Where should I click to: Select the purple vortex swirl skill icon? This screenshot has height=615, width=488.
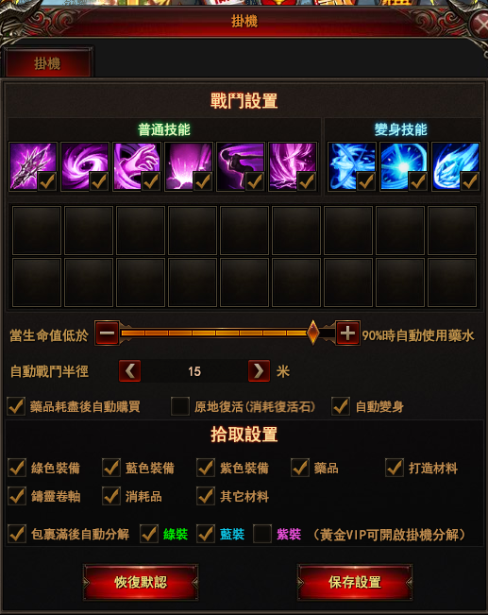[85, 166]
